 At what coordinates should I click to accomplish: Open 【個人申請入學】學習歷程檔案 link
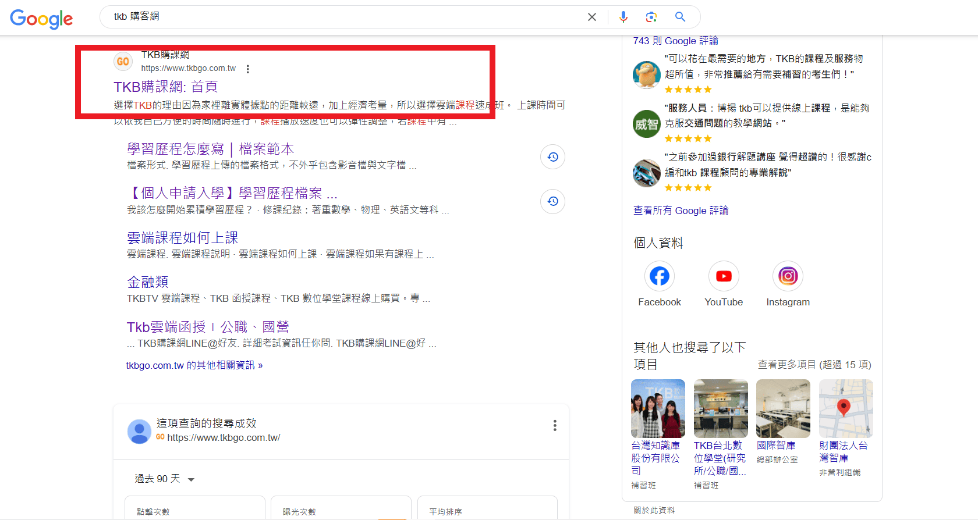[232, 193]
